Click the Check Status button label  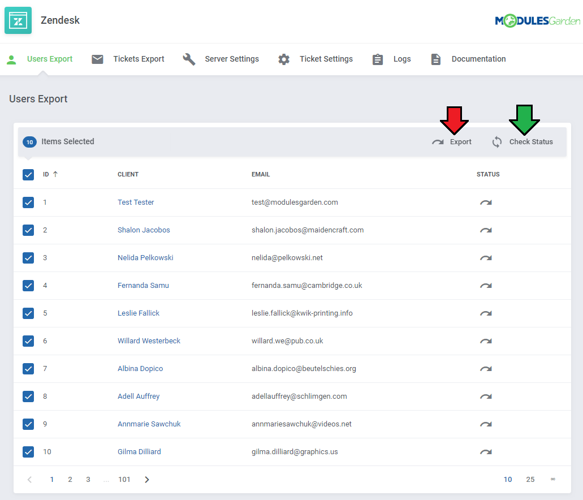[x=531, y=142]
